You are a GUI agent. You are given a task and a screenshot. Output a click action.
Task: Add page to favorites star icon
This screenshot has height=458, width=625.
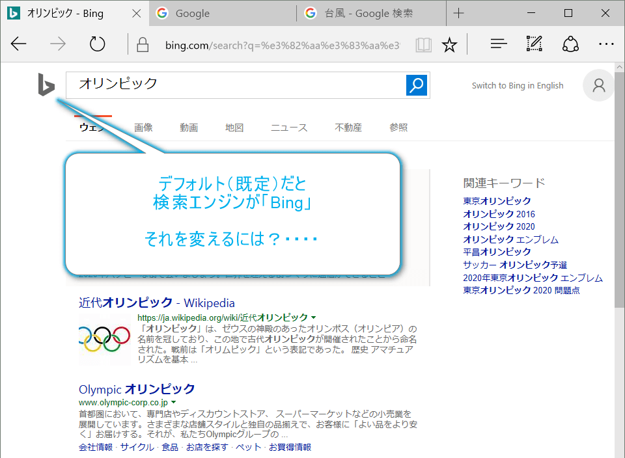[x=449, y=44]
